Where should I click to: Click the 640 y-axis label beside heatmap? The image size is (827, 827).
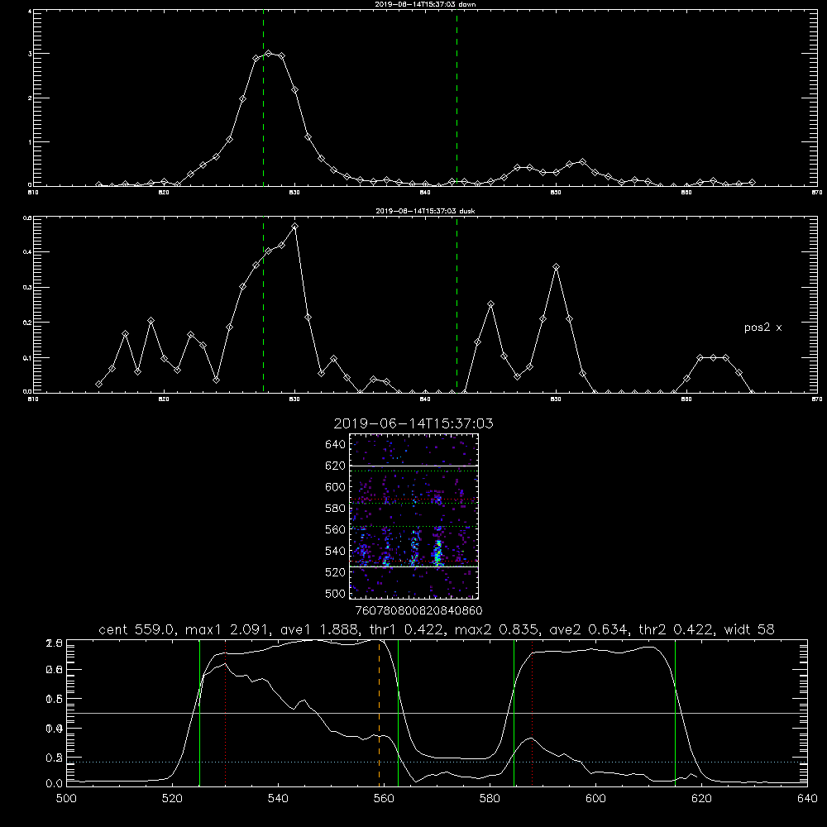coord(336,445)
